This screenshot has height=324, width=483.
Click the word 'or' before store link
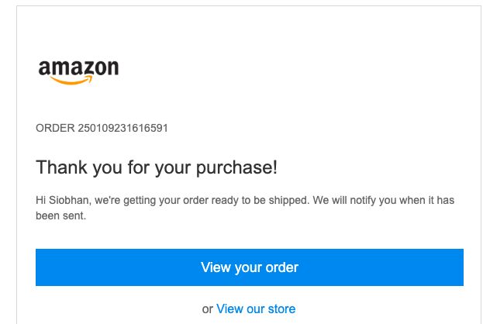[207, 309]
